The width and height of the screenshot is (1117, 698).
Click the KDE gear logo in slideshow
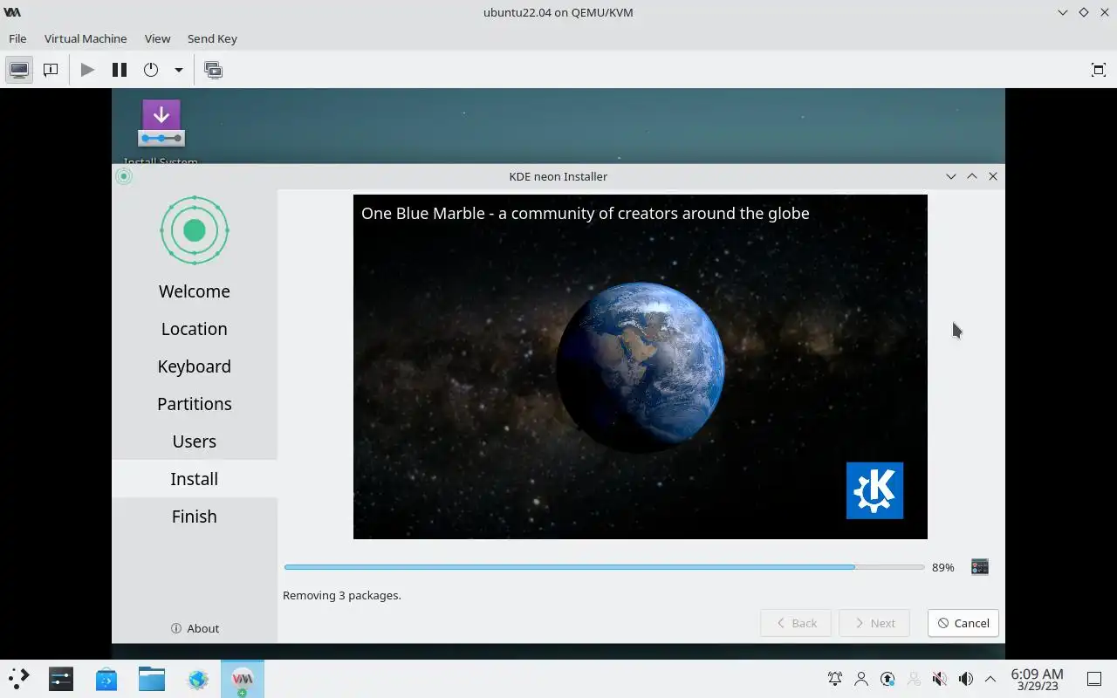(x=874, y=490)
